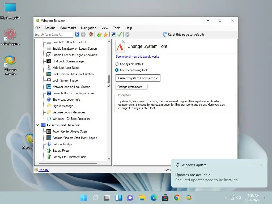
Task: Select the Action Center Always Open icon
Action: (49, 131)
